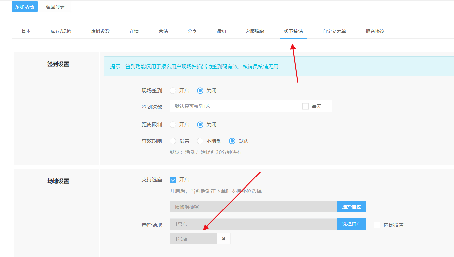
Task: Remove the 1号店 entry with x icon
Action: click(224, 239)
